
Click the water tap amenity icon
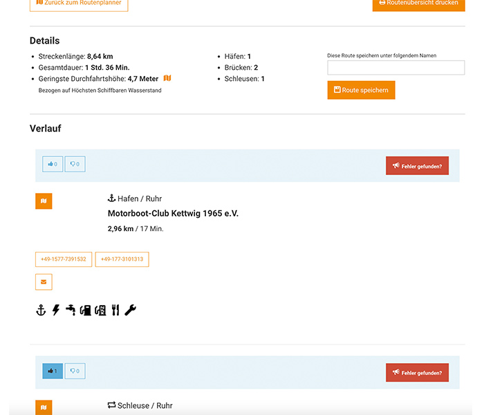70,311
